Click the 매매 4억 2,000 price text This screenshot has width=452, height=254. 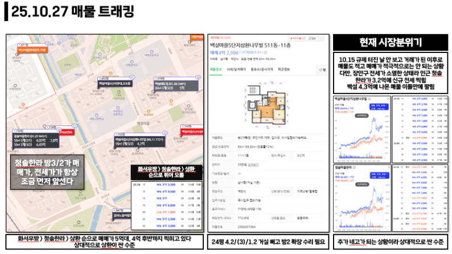click(x=224, y=51)
